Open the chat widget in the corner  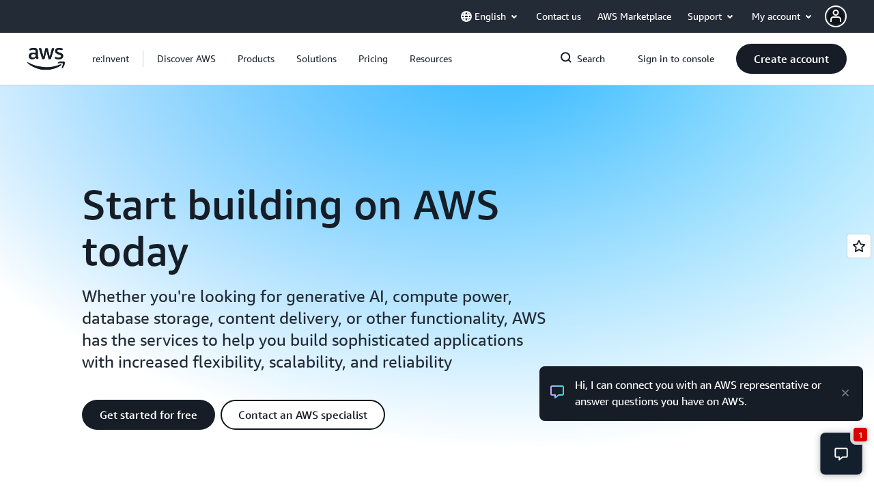click(841, 453)
